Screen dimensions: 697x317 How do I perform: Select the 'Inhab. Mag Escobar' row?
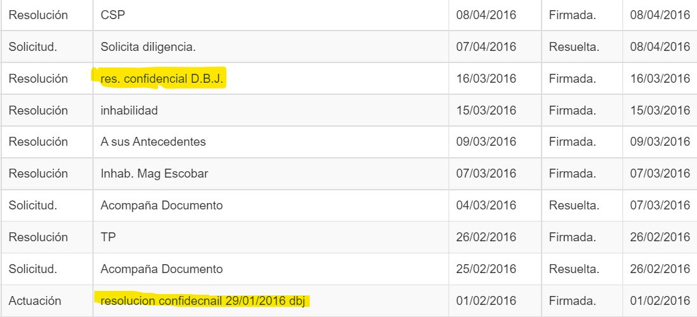pyautogui.click(x=154, y=174)
